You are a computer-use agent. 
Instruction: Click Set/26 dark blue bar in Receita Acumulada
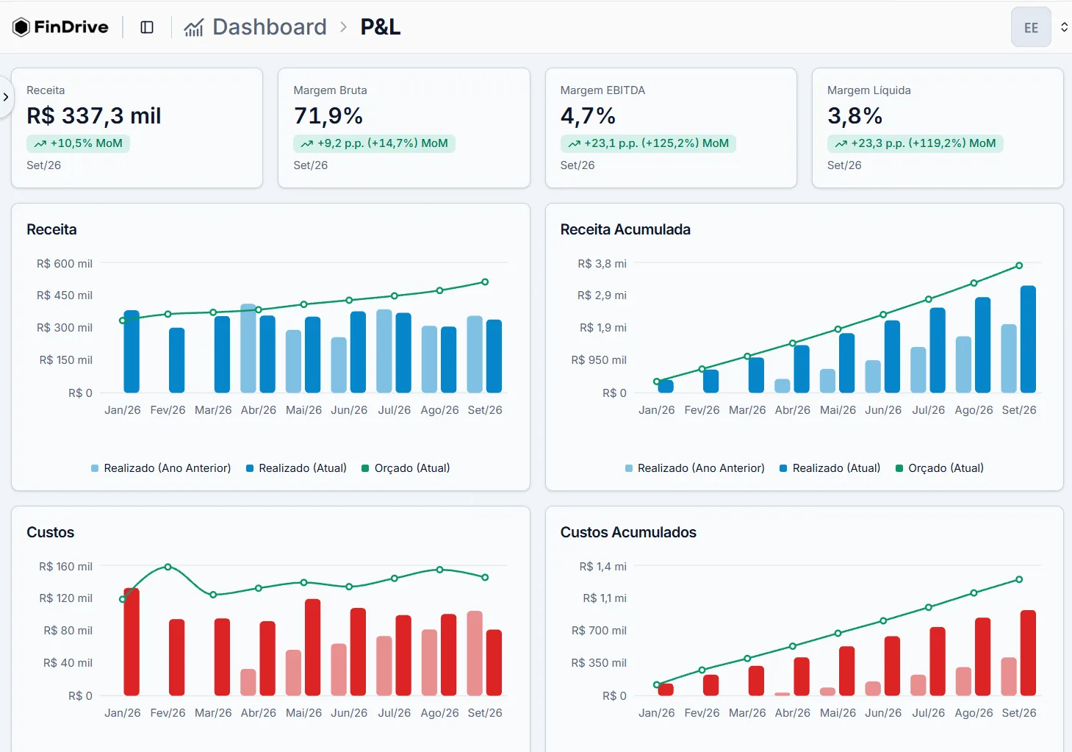1028,339
